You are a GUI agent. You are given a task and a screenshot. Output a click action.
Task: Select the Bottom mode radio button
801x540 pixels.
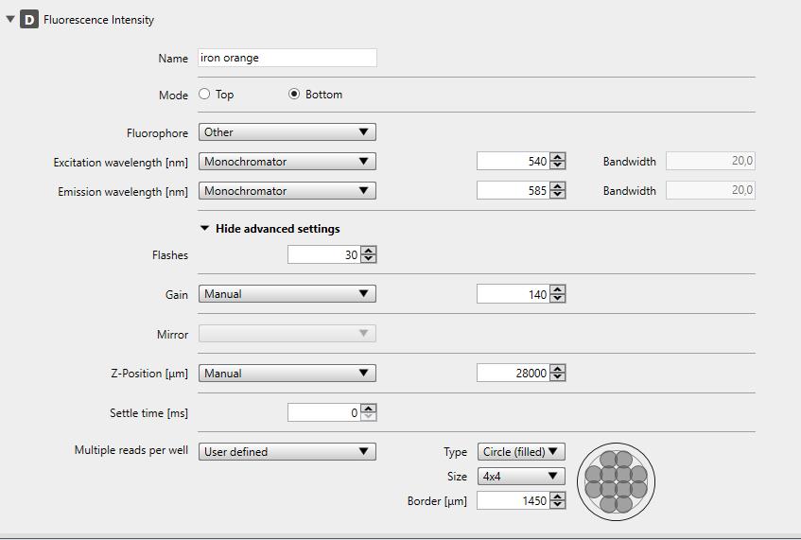294,94
